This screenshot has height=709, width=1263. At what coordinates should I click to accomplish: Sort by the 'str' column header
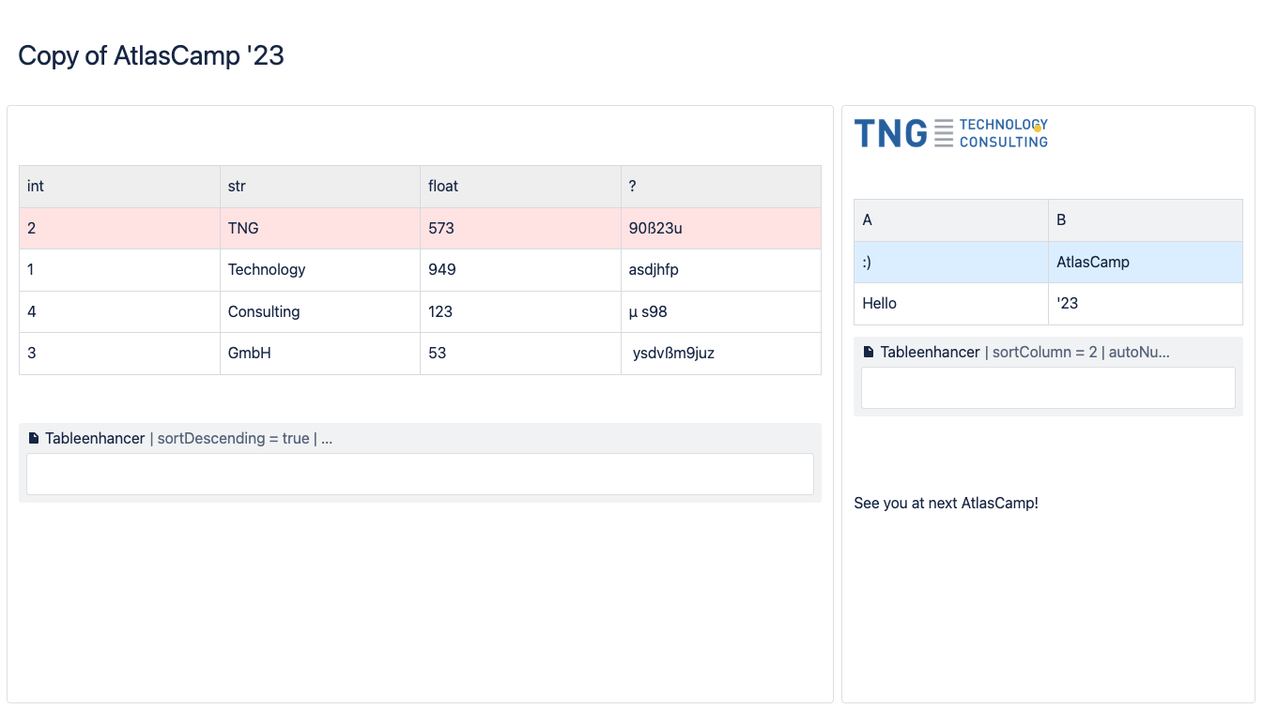319,187
